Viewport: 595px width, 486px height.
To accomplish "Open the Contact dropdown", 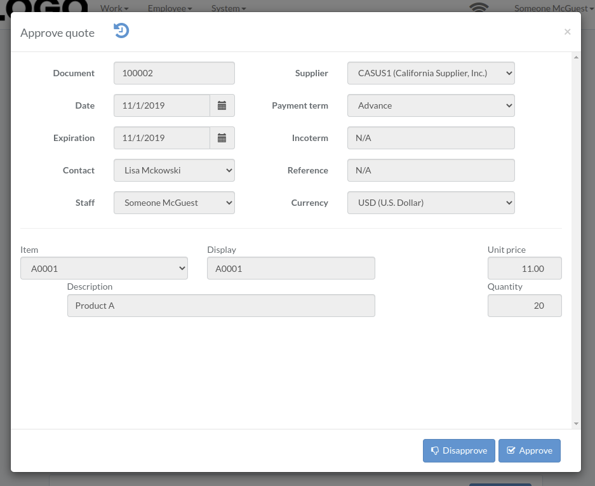I will pyautogui.click(x=174, y=170).
